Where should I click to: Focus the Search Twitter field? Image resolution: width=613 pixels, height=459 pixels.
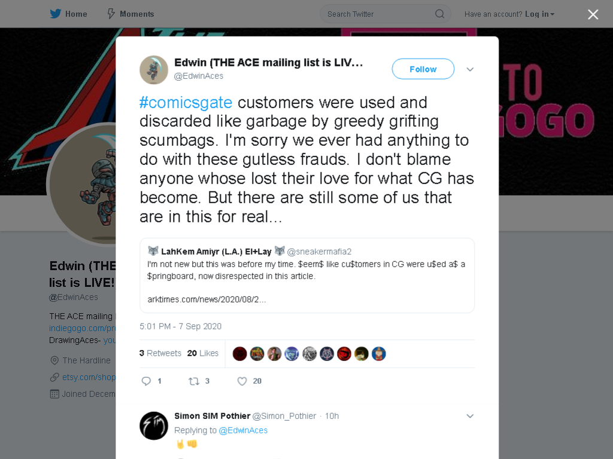(385, 14)
